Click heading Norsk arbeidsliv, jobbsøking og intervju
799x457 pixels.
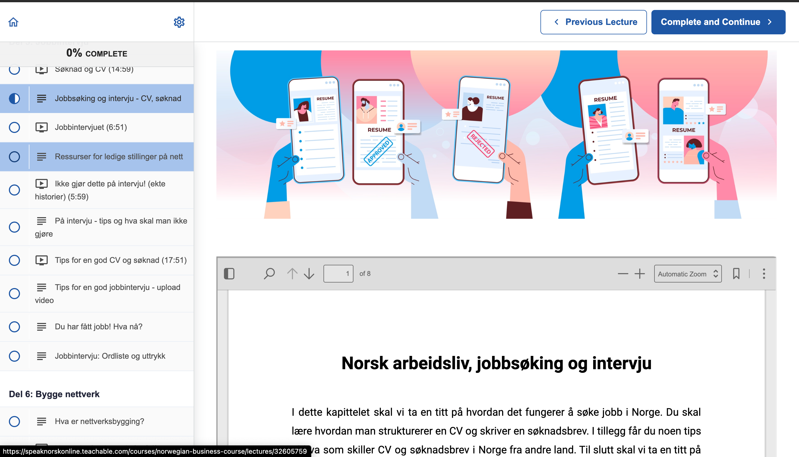pyautogui.click(x=496, y=363)
